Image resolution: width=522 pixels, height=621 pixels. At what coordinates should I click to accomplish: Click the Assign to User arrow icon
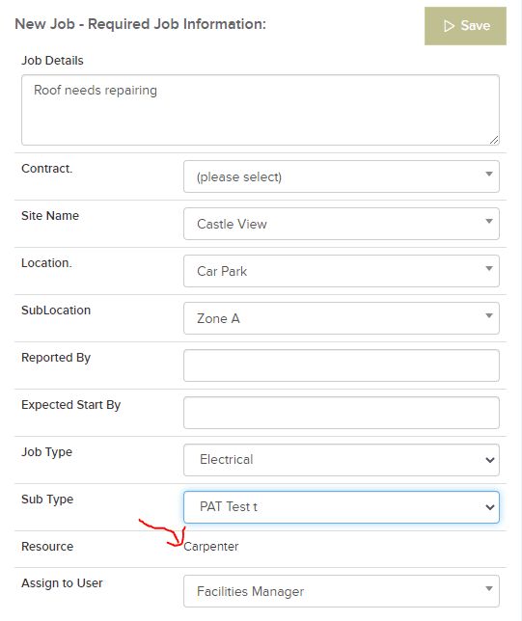click(x=489, y=588)
